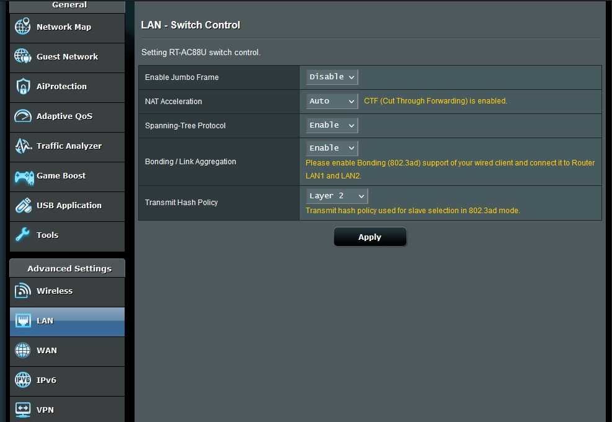Go to Wireless advanced settings
This screenshot has width=612, height=422.
point(67,292)
